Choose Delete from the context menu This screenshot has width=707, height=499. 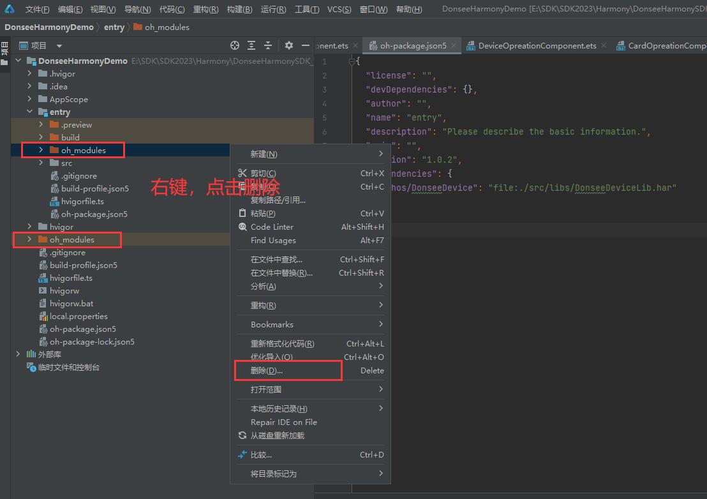pyautogui.click(x=267, y=371)
